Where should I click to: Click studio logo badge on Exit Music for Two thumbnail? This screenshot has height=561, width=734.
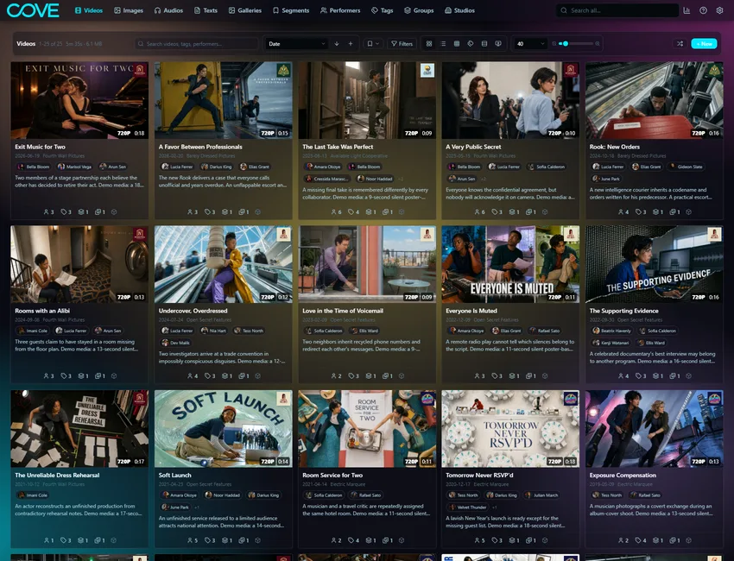[140, 70]
